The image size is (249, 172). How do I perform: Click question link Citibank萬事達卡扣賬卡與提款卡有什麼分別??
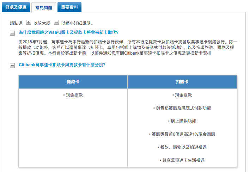point(62,65)
